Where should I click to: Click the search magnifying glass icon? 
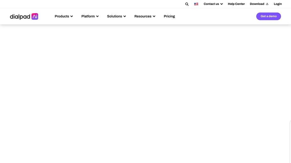187,4
